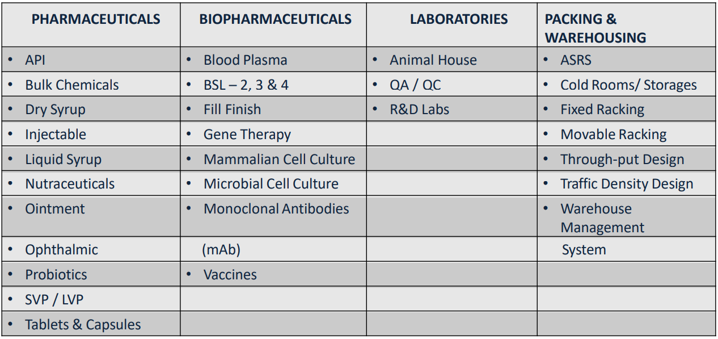
Task: Select the Cold Rooms/ Storages entry
Action: point(628,85)
